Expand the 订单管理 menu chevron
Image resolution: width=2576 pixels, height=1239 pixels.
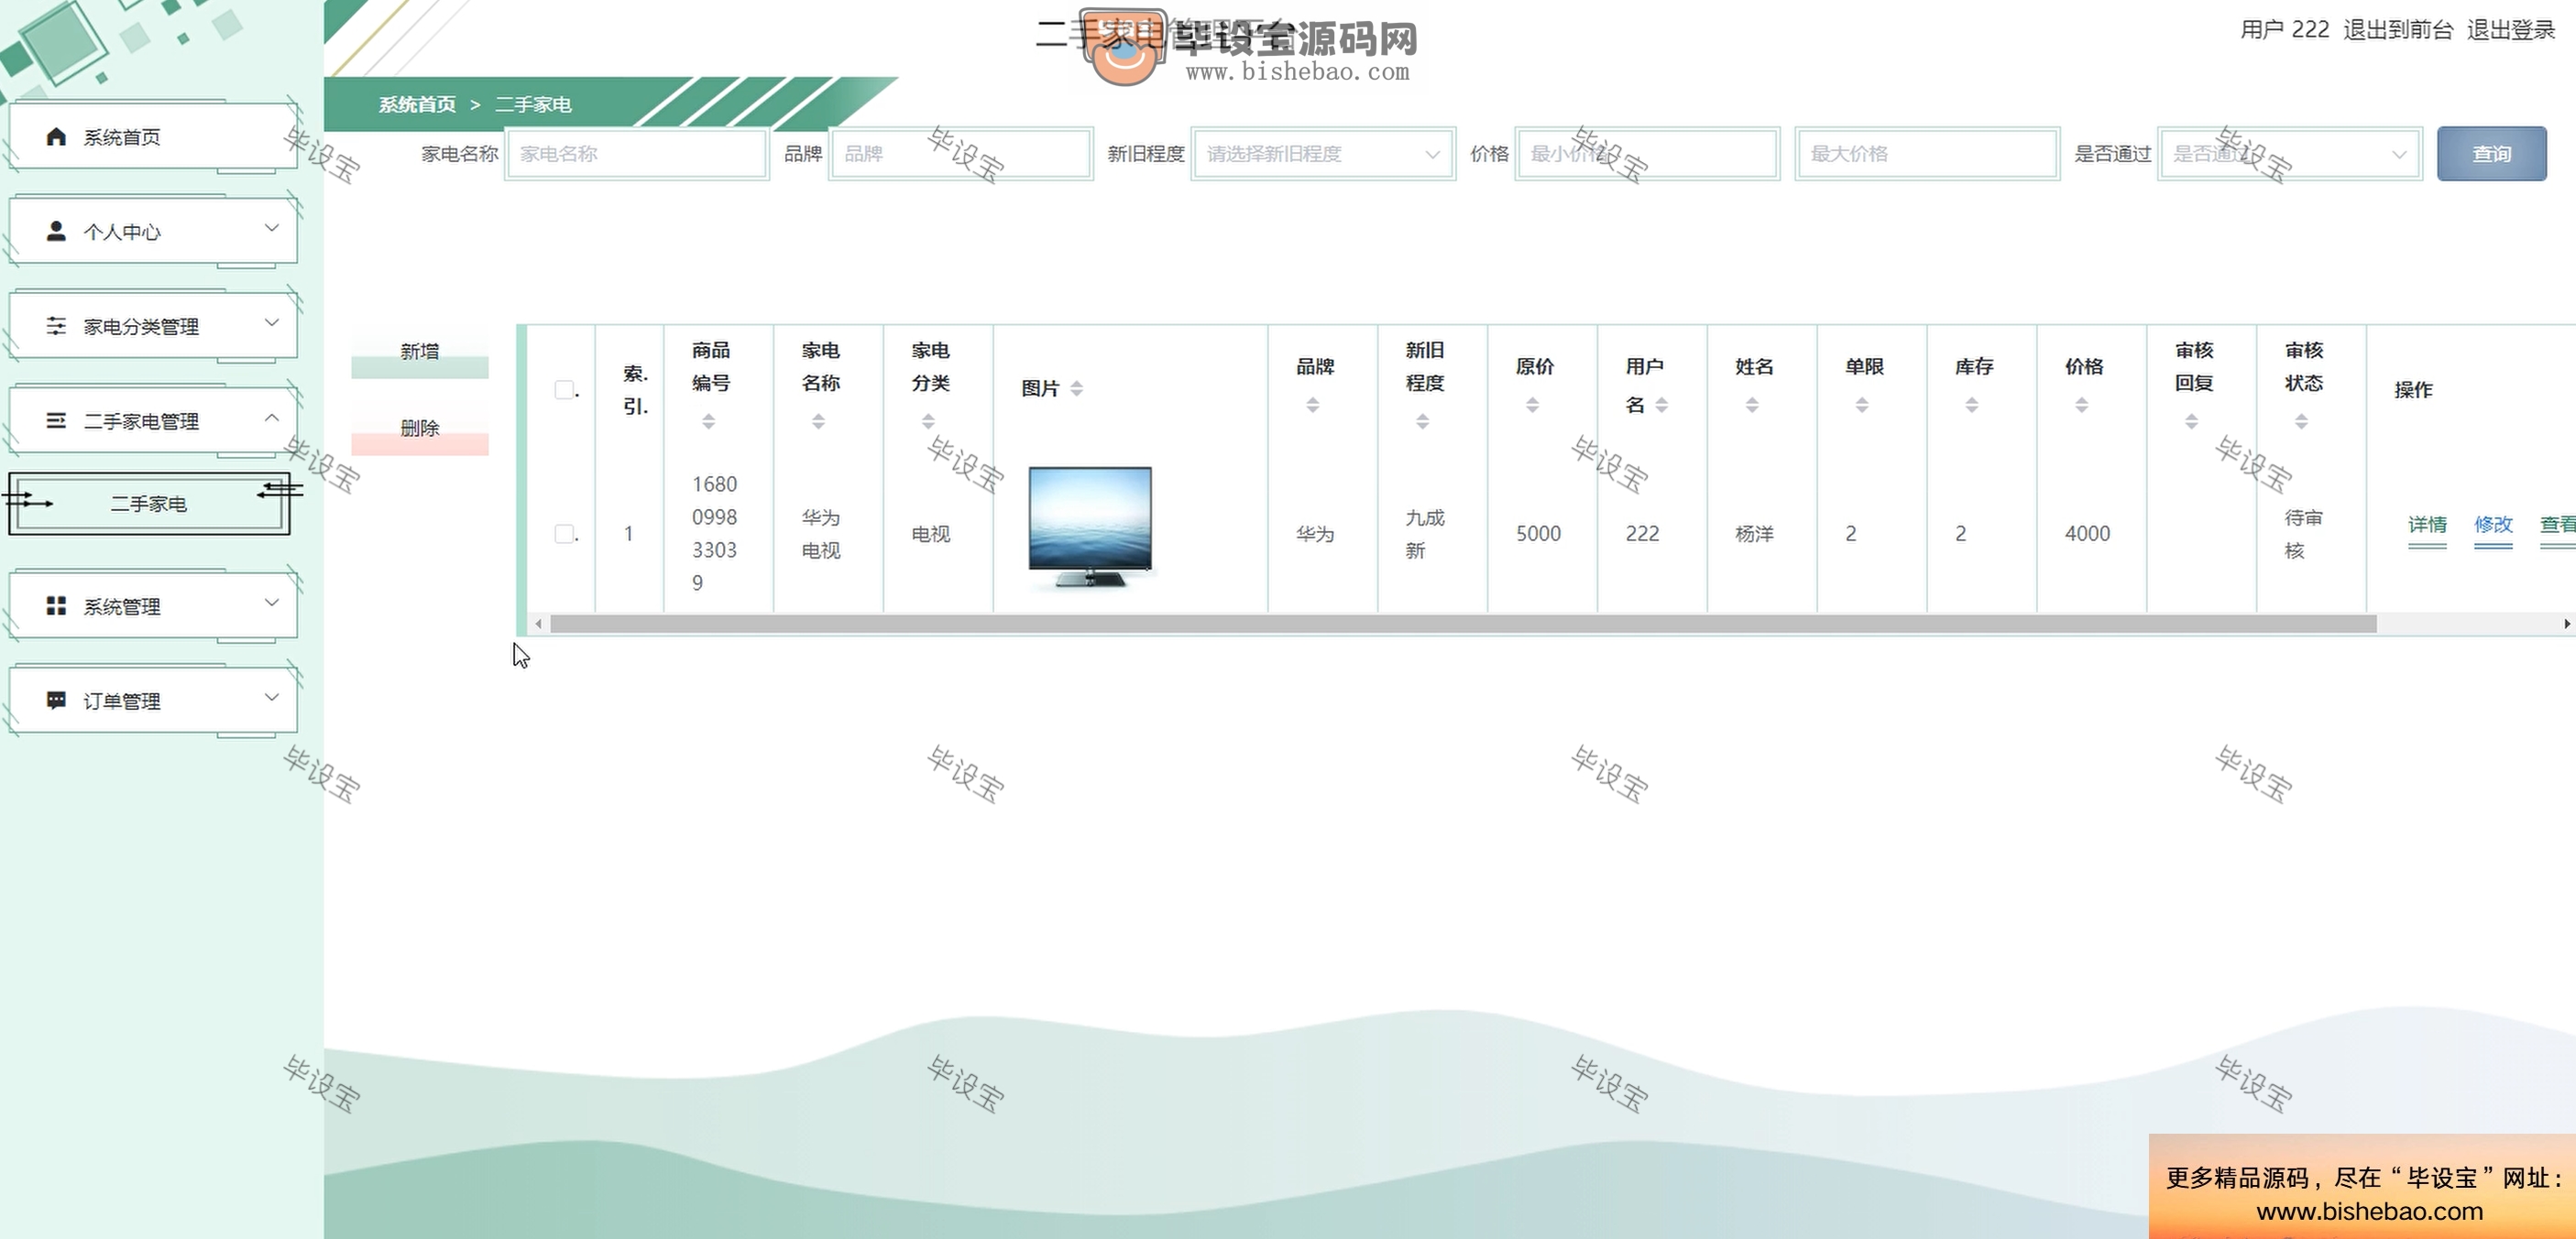click(x=271, y=698)
